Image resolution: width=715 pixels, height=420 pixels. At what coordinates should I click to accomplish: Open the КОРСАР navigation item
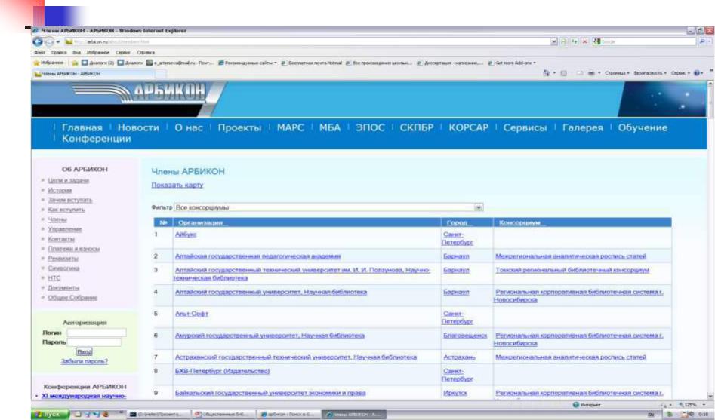click(468, 127)
